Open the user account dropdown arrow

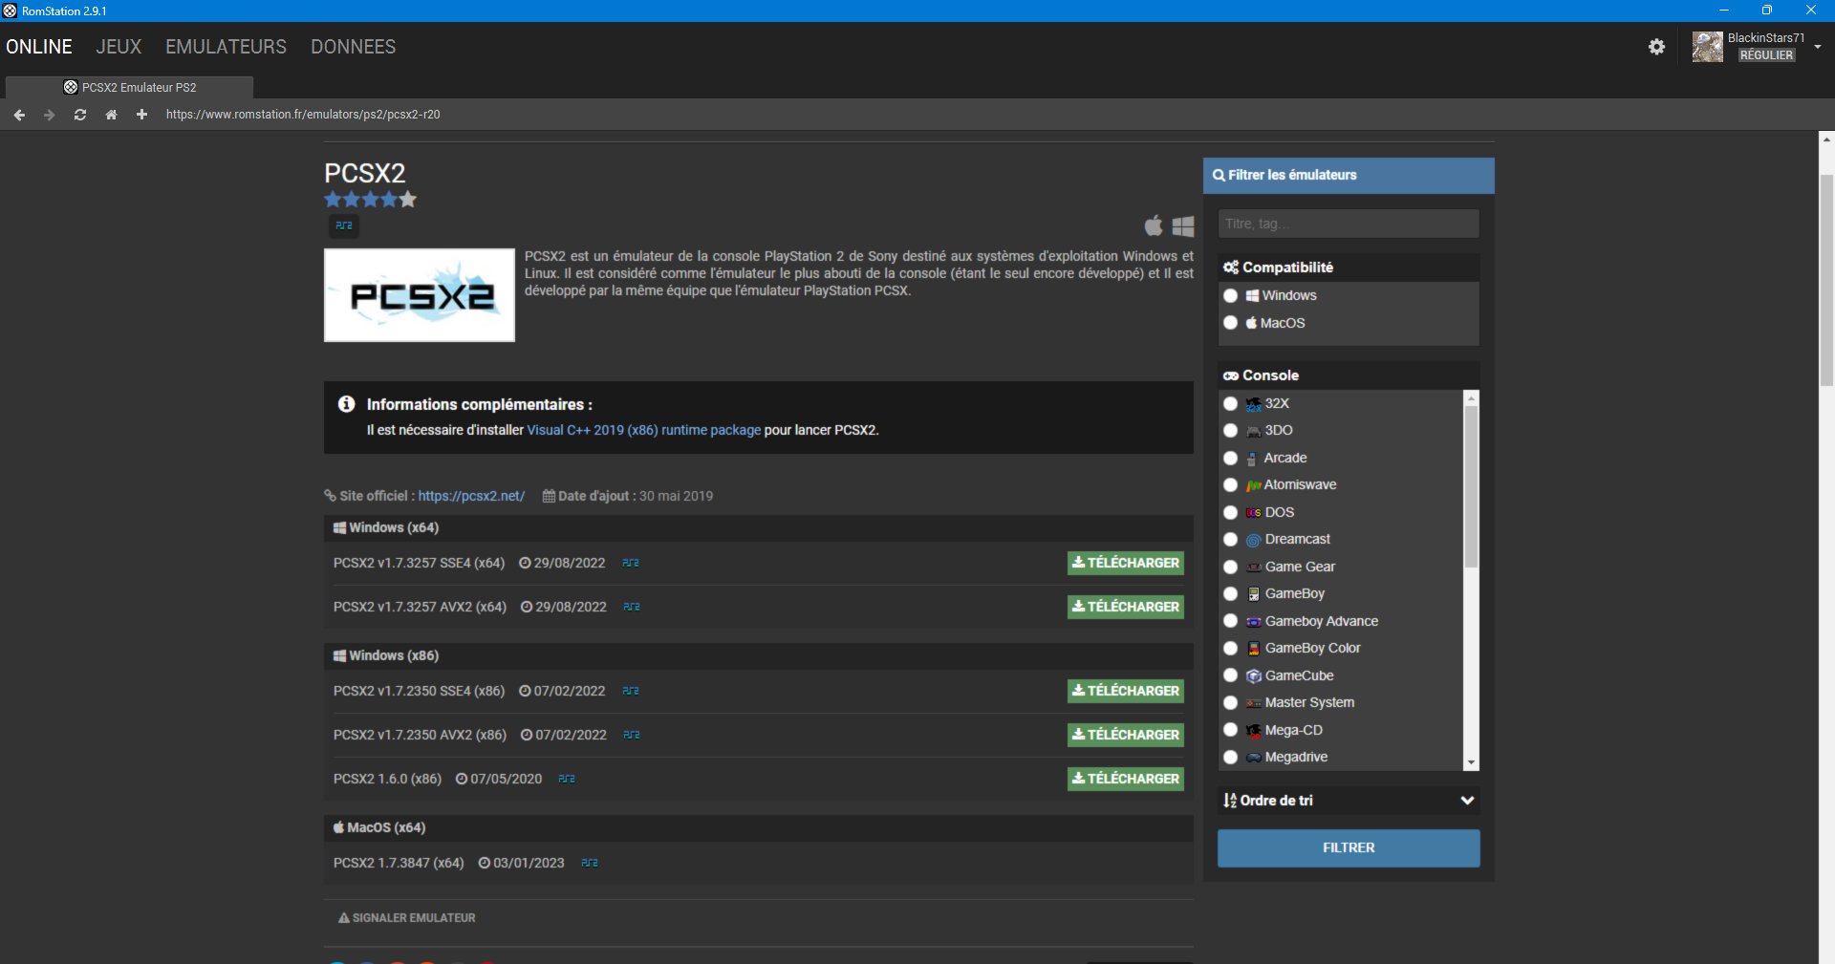[1818, 47]
